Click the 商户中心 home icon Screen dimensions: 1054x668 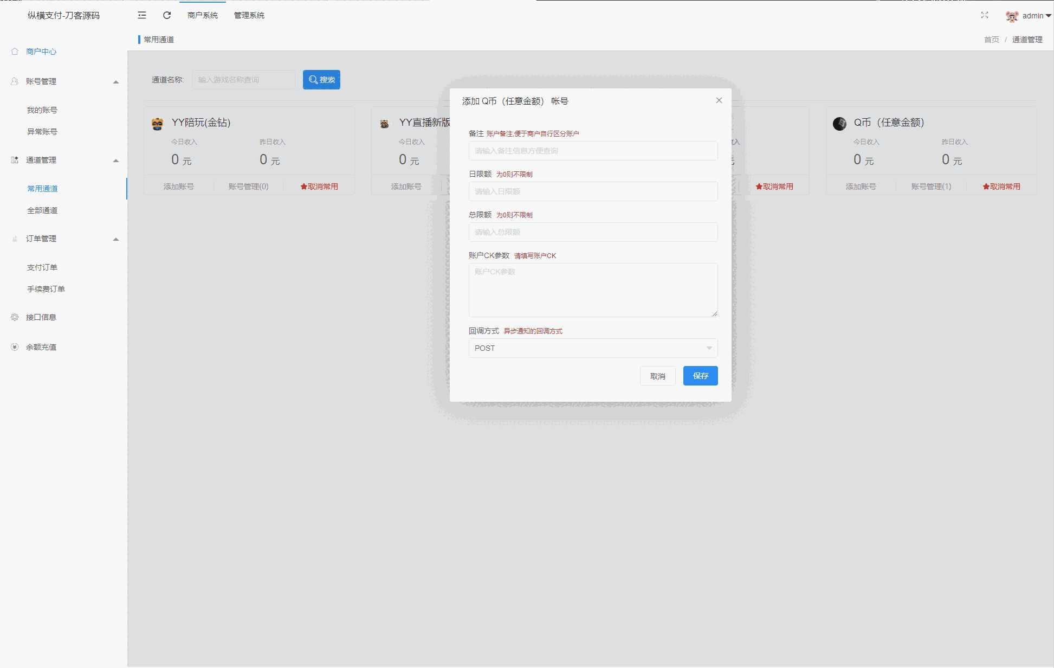[x=15, y=52]
